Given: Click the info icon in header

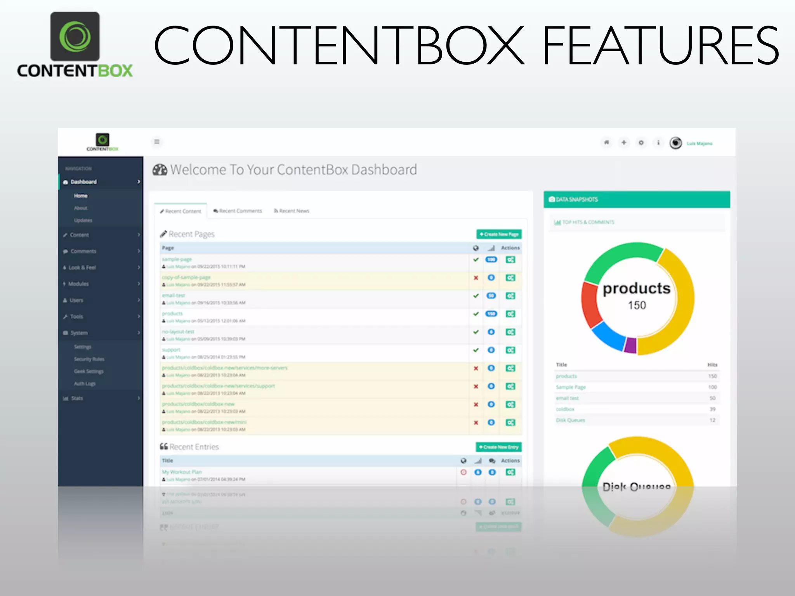Looking at the screenshot, I should pos(658,142).
